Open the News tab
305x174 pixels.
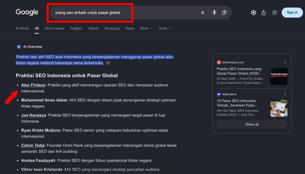(130, 28)
